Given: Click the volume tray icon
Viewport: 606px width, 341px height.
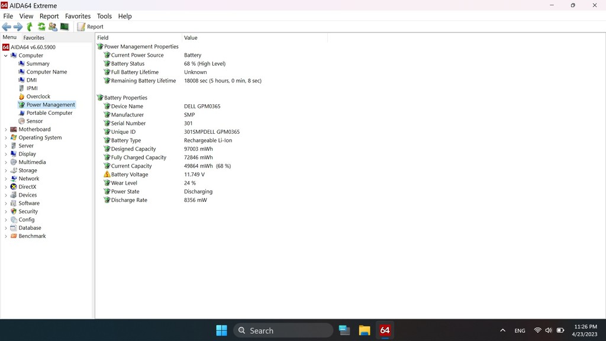Looking at the screenshot, I should pos(549,330).
